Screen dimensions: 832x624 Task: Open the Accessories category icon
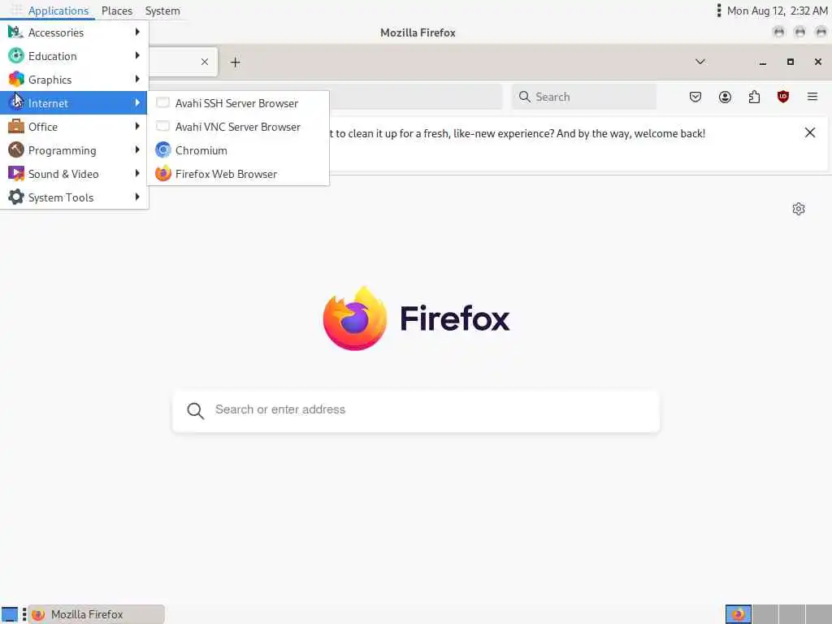coord(15,32)
